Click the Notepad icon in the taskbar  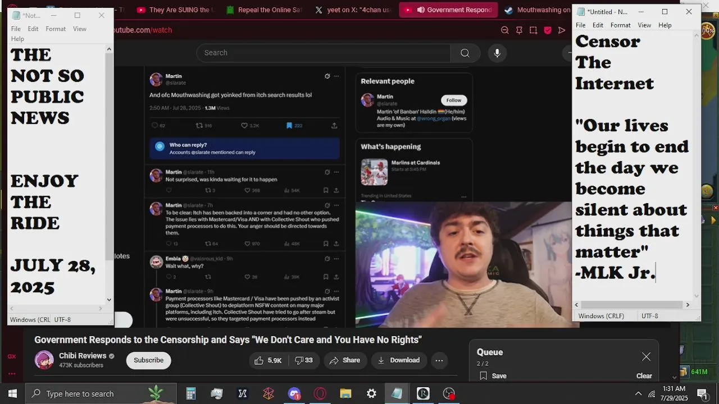(x=397, y=393)
